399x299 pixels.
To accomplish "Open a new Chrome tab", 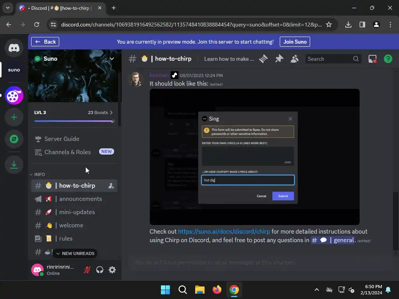I will coord(113,8).
